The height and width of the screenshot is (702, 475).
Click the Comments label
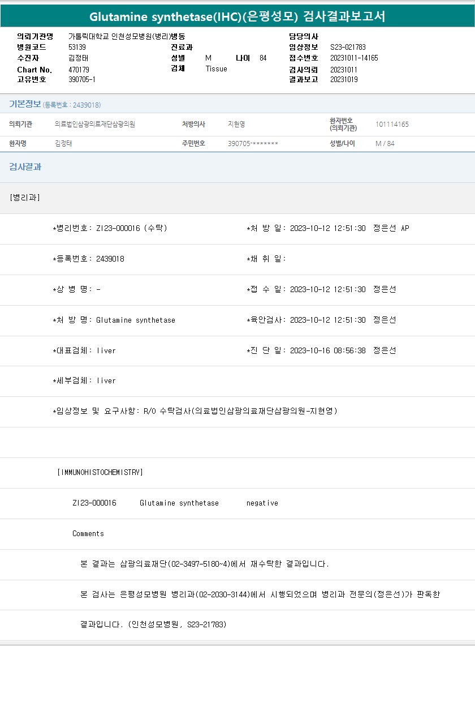click(x=88, y=534)
